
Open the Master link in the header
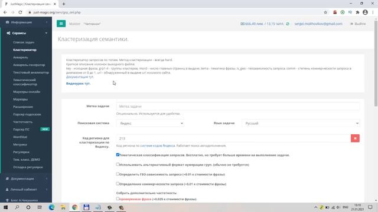coord(74,24)
